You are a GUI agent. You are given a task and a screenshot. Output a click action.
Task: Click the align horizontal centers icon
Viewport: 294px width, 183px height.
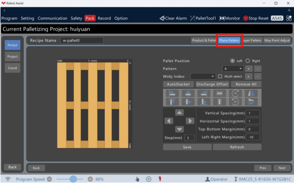188,93
